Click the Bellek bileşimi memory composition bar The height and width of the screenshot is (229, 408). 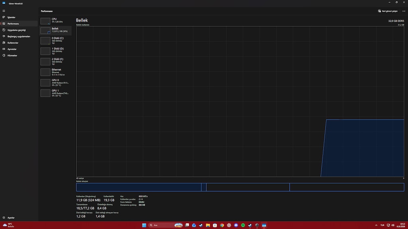240,187
